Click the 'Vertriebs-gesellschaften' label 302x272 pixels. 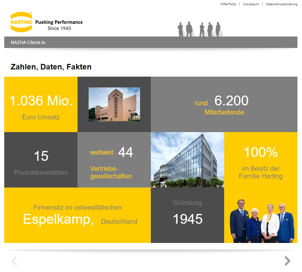pos(111,172)
